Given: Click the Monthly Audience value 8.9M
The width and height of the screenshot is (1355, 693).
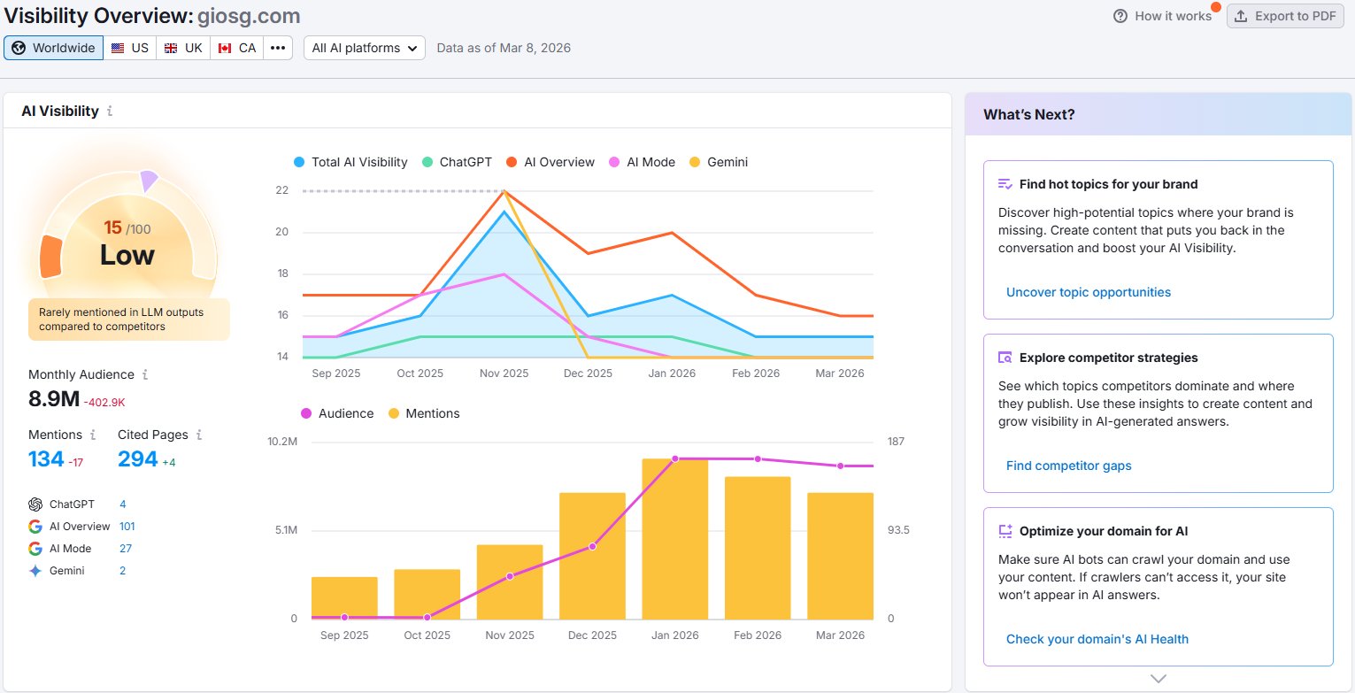Looking at the screenshot, I should pos(54,398).
